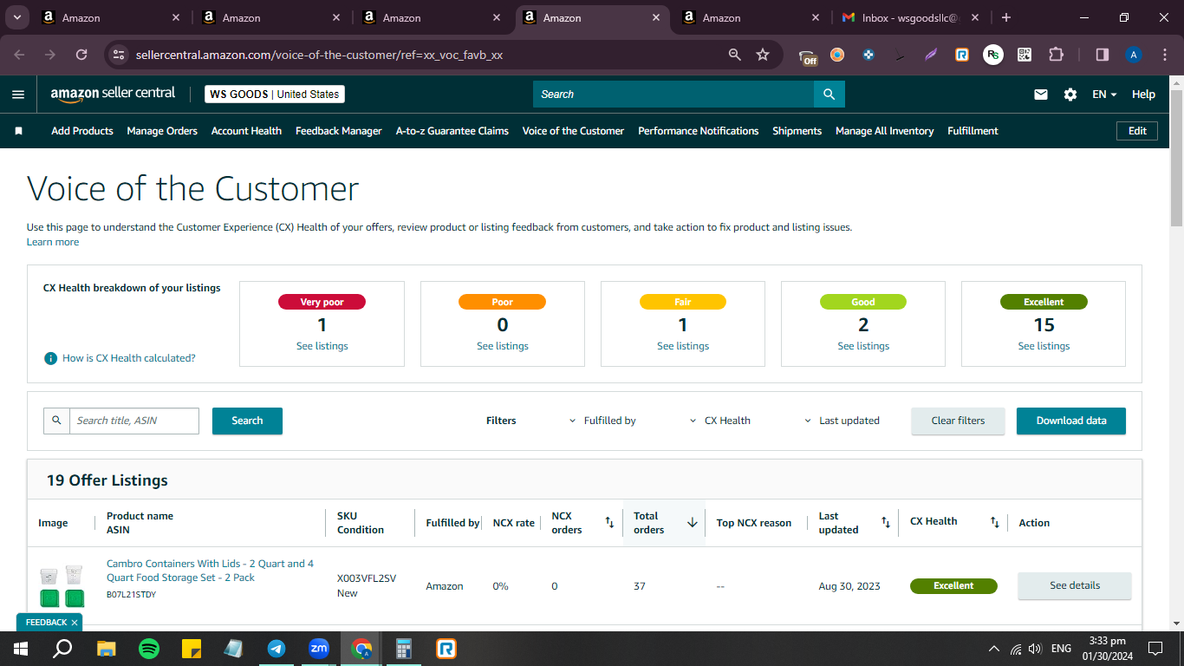Sort by NCX orders column arrows
Image resolution: width=1184 pixels, height=666 pixels.
609,523
